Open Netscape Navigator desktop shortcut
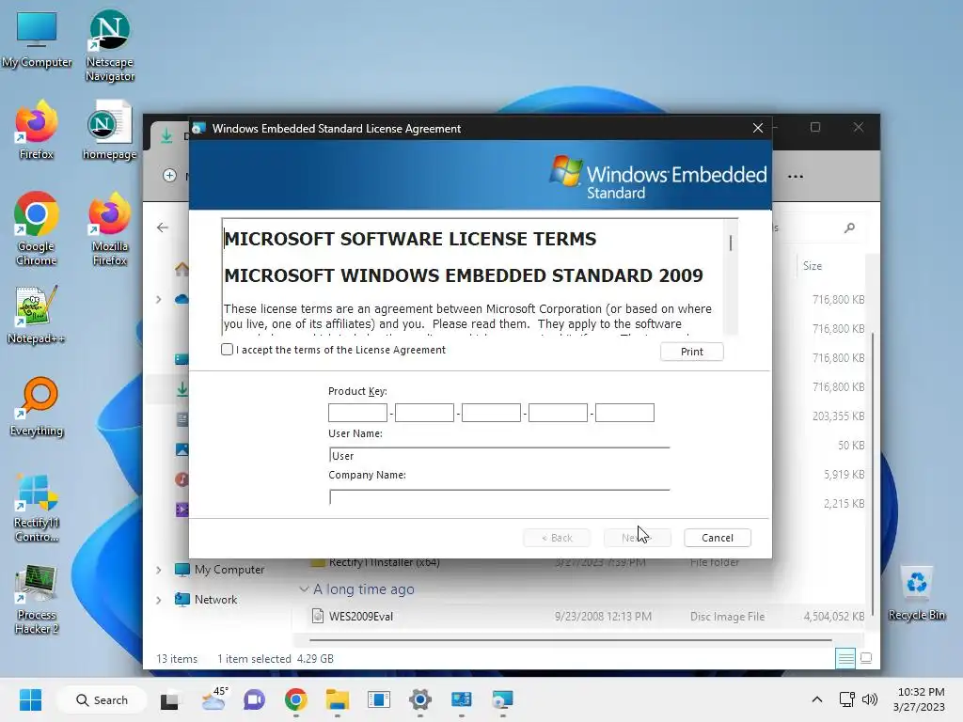The width and height of the screenshot is (963, 722). pyautogui.click(x=110, y=44)
